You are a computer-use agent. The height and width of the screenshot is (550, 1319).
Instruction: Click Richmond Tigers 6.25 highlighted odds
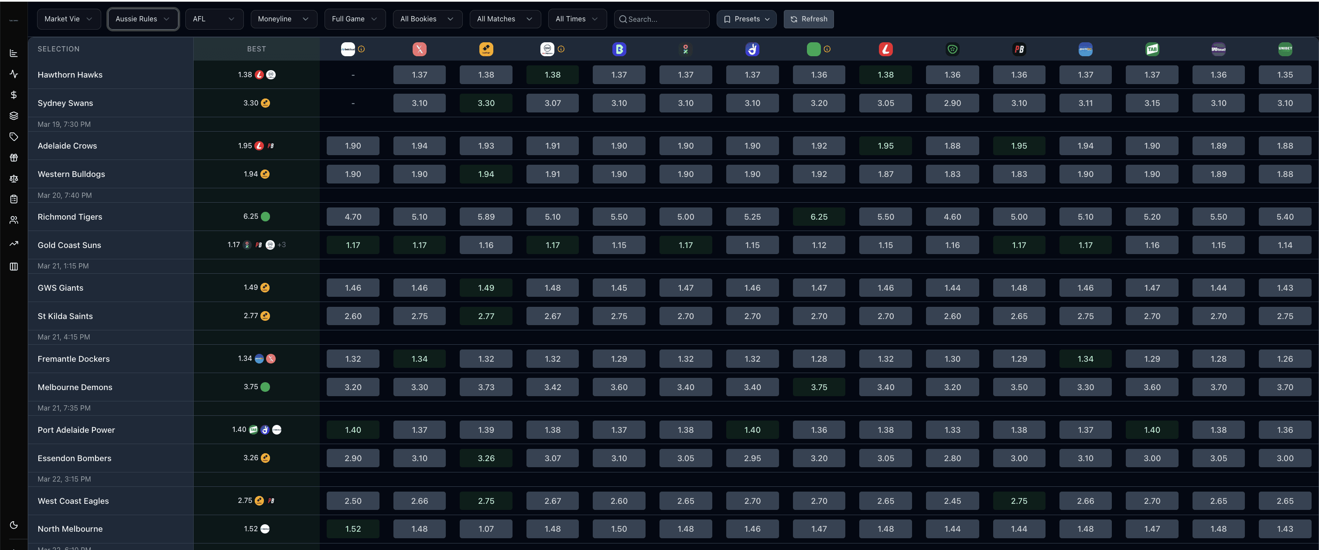click(x=818, y=217)
